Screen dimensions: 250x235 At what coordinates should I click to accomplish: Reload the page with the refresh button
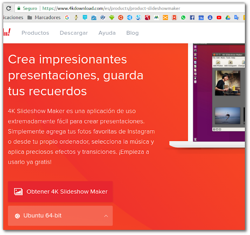point(9,8)
